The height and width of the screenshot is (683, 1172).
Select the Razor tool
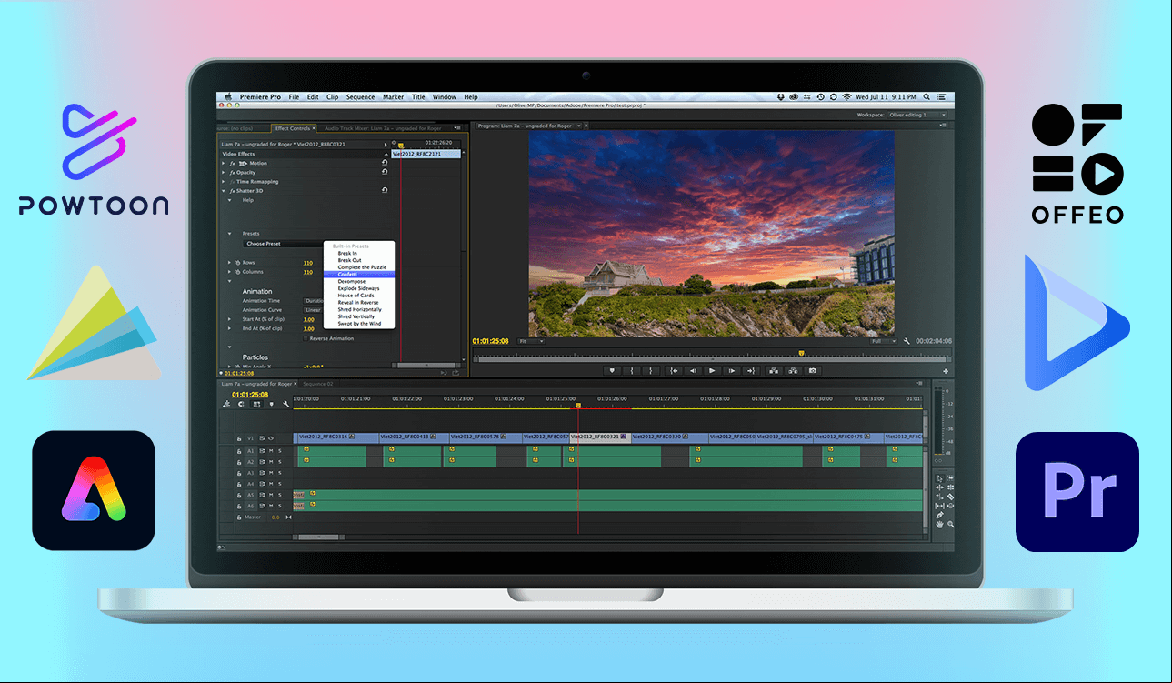click(x=951, y=497)
